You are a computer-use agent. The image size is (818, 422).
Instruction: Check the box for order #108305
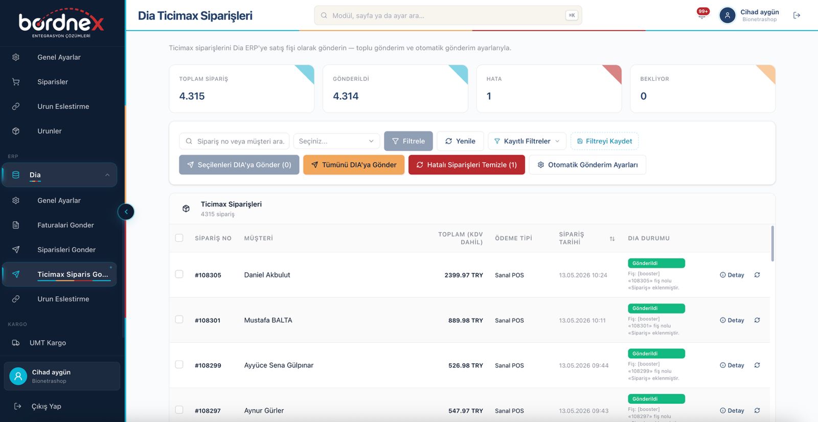pos(179,274)
